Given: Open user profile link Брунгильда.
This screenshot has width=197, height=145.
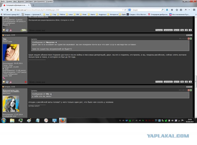Looking at the screenshot, I should [x=11, y=91].
